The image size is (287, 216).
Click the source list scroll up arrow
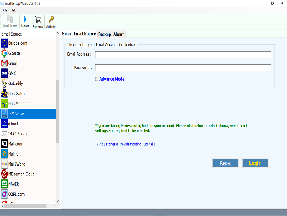[x=57, y=33]
